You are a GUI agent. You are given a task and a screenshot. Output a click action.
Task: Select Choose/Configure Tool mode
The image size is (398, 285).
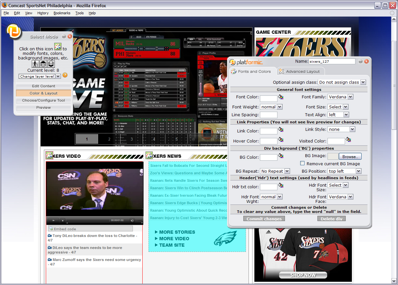click(x=44, y=100)
